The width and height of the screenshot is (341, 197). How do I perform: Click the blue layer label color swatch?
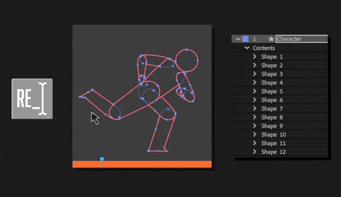(x=245, y=39)
